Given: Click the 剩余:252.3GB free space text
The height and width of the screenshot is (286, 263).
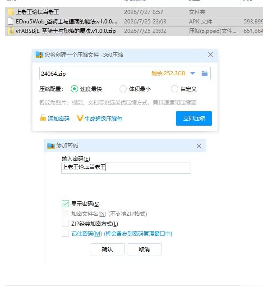Looking at the screenshot, I should (168, 73).
